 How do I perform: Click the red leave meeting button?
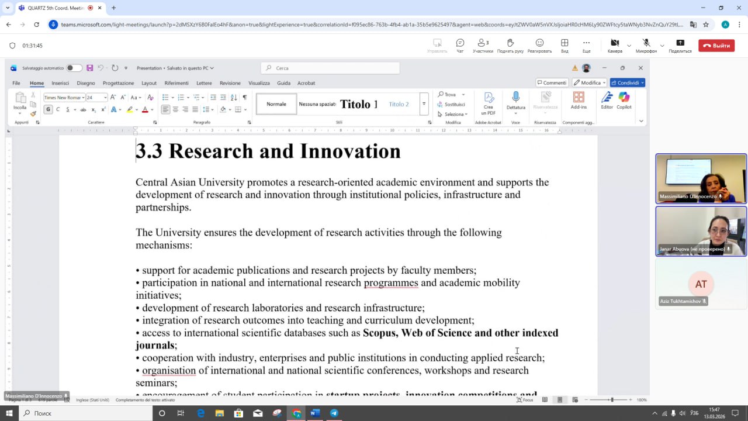coord(716,46)
